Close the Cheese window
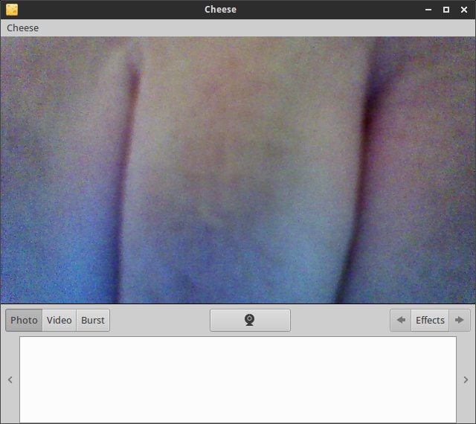The image size is (476, 424). point(464,10)
